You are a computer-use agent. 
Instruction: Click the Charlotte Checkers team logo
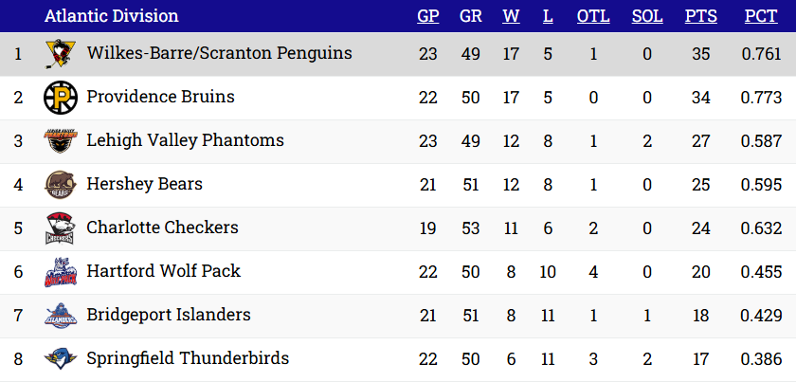[x=59, y=228]
